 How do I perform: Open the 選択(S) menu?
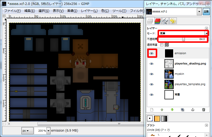(44, 11)
